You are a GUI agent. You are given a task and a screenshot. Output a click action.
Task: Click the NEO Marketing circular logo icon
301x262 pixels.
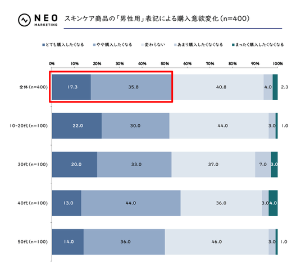(24, 20)
